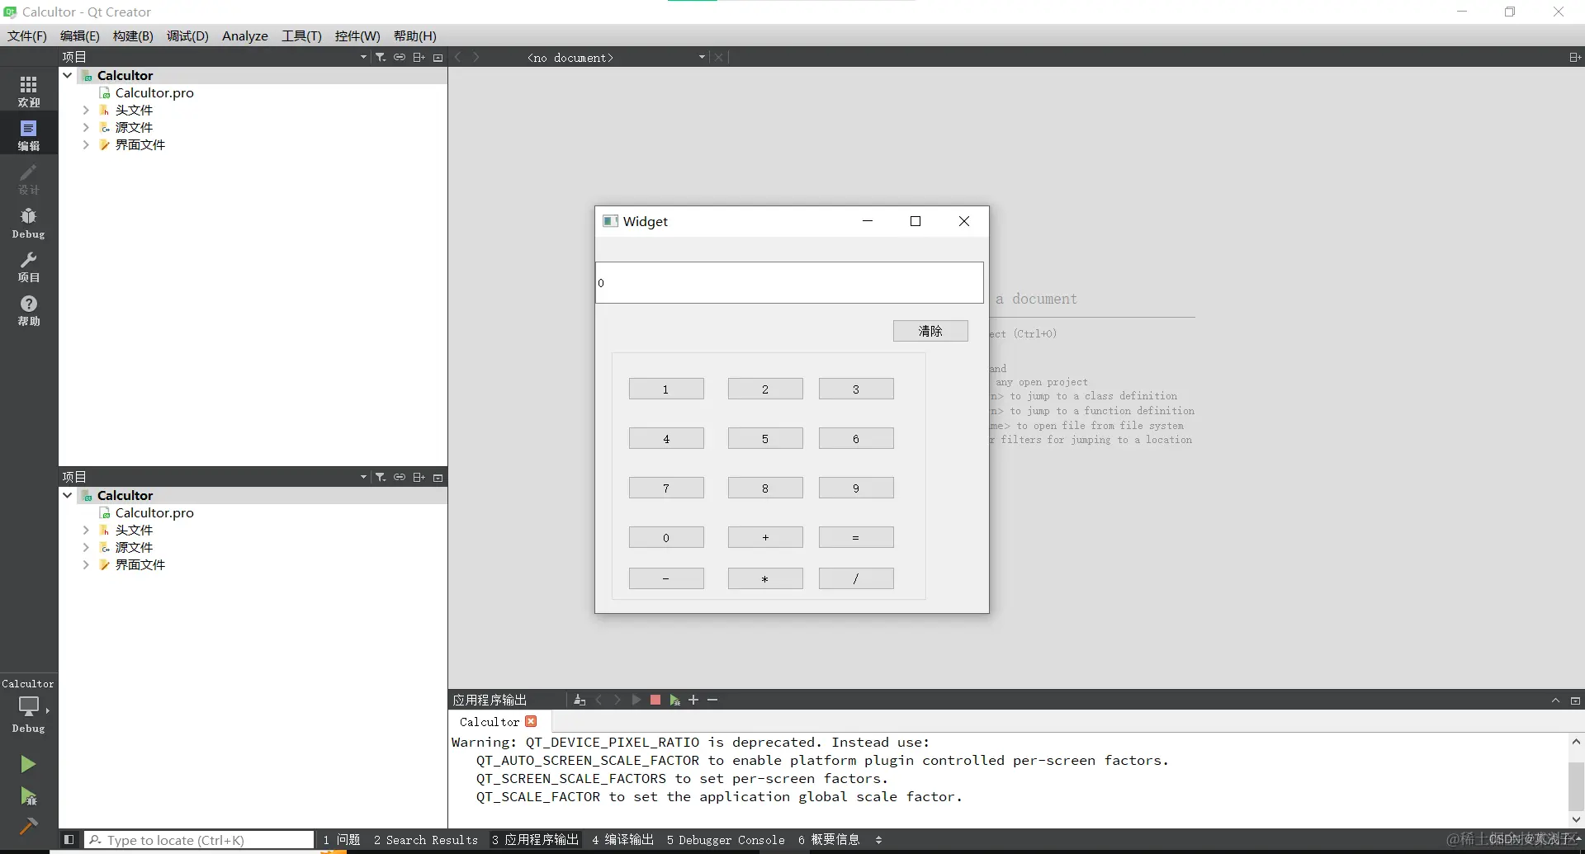Switch to Welcome (欢迎) mode in sidebar
1585x854 pixels.
coord(29,92)
